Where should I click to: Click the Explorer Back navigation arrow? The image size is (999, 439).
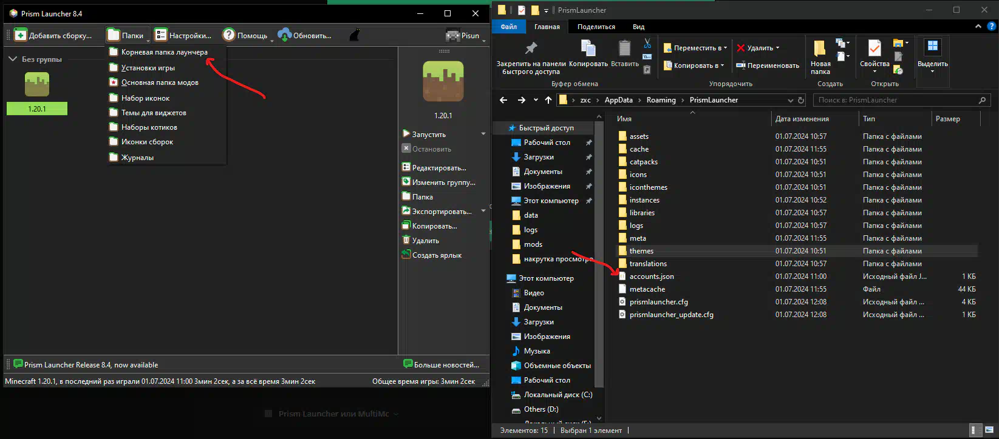pyautogui.click(x=503, y=100)
